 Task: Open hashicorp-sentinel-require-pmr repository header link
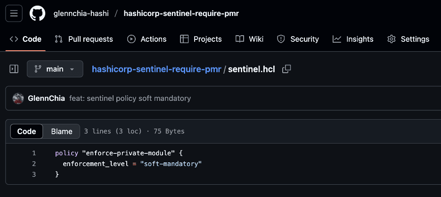click(x=181, y=14)
